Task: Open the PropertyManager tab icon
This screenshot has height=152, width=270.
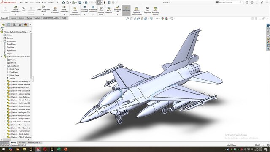Action: (x=9, y=25)
